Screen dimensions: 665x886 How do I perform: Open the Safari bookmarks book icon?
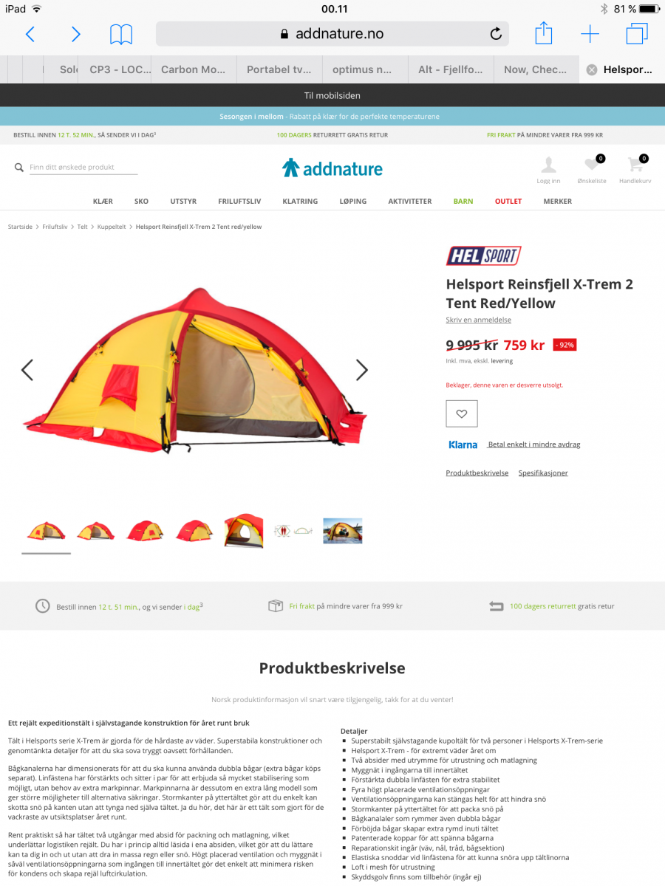[x=121, y=34]
